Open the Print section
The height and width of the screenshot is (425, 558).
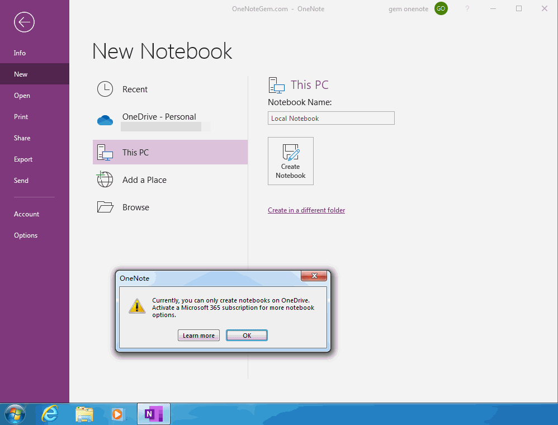21,116
